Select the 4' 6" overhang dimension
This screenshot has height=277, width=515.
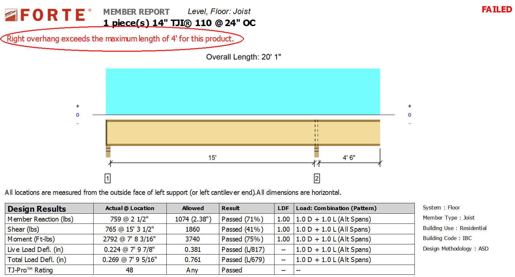click(x=349, y=158)
